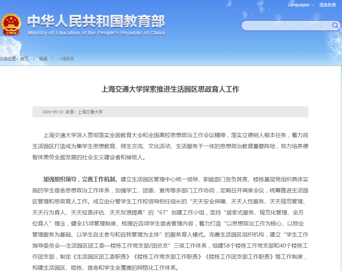Click the text 《生活园区团工委职责》
This screenshot has height=271, width=342.
coord(101,257)
